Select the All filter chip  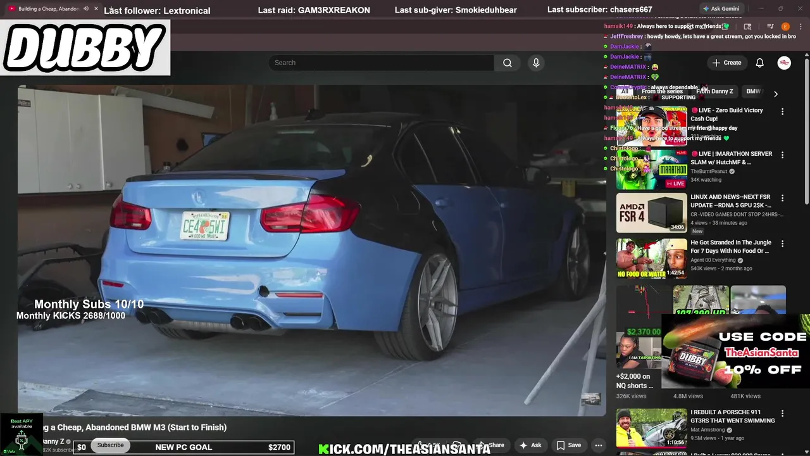tap(625, 91)
